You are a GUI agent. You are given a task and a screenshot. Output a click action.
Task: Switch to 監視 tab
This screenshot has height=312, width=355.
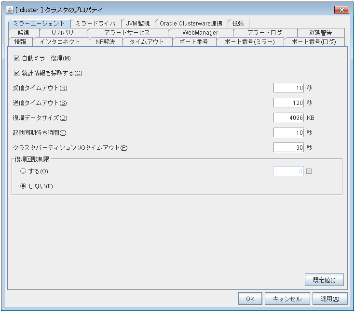[23, 33]
